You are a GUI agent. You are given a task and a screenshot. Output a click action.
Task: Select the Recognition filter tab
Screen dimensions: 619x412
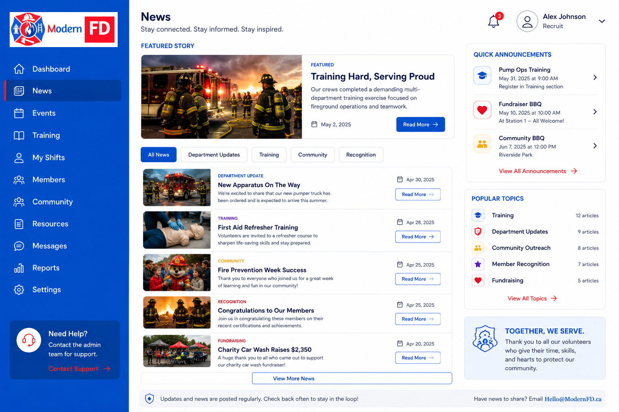pyautogui.click(x=361, y=154)
